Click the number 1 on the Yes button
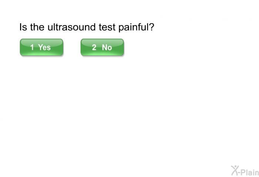Viewport: 259px width, 177px height. pyautogui.click(x=32, y=47)
